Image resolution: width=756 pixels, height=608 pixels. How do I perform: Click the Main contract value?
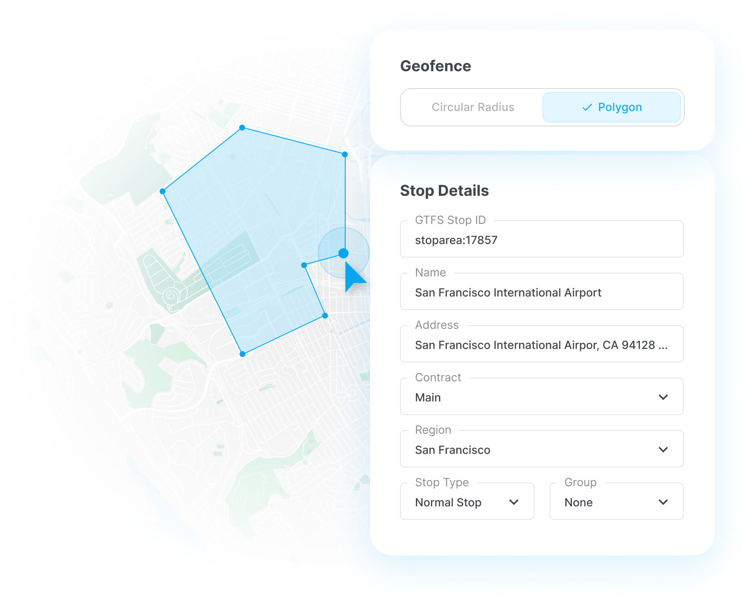pyautogui.click(x=428, y=398)
